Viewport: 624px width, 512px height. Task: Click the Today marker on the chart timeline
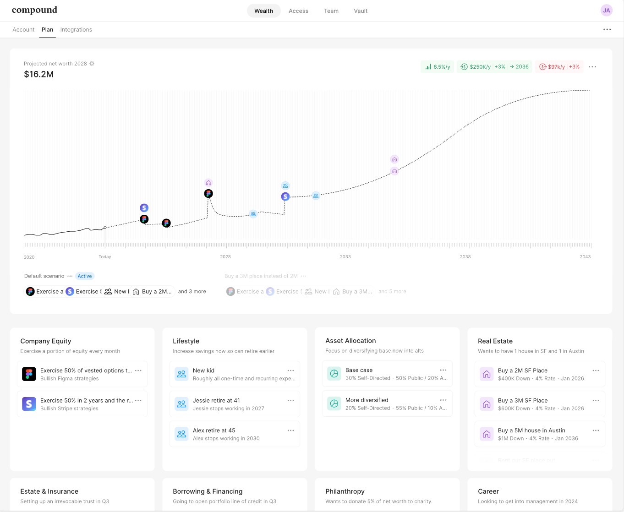click(105, 228)
